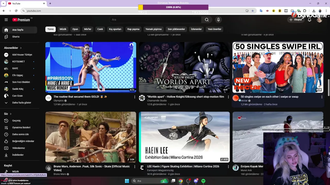Open the Windows Start button
This screenshot has height=185, width=330.
click(127, 181)
